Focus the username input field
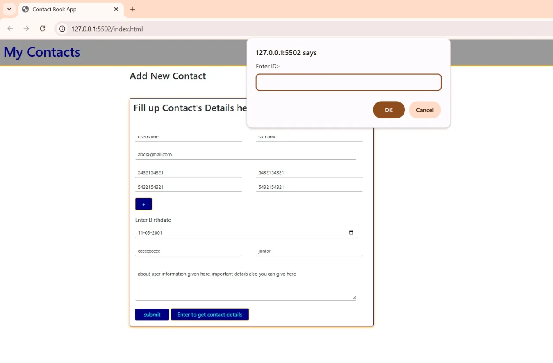The image size is (553, 363). point(188,137)
